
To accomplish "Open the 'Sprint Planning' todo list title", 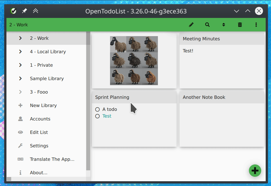I will pos(112,97).
